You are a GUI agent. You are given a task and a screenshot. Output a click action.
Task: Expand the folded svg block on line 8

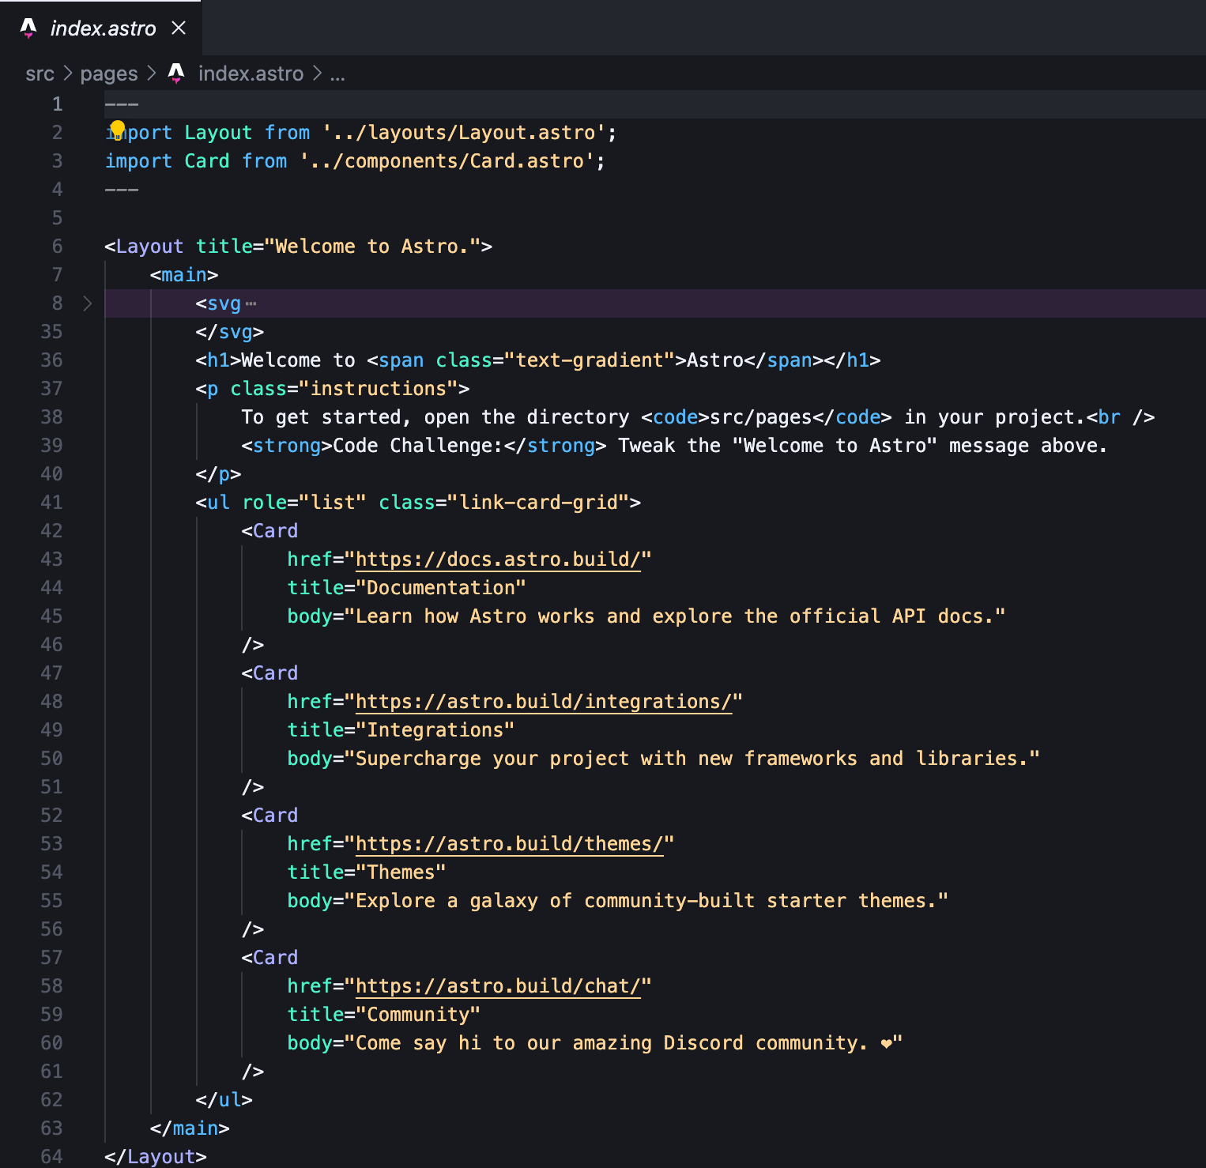[x=87, y=303]
